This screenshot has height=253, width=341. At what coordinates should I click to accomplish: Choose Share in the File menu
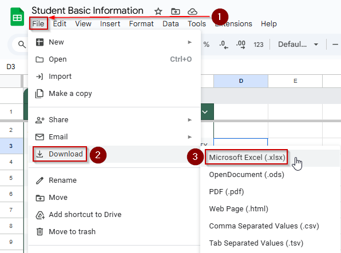[x=114, y=120]
